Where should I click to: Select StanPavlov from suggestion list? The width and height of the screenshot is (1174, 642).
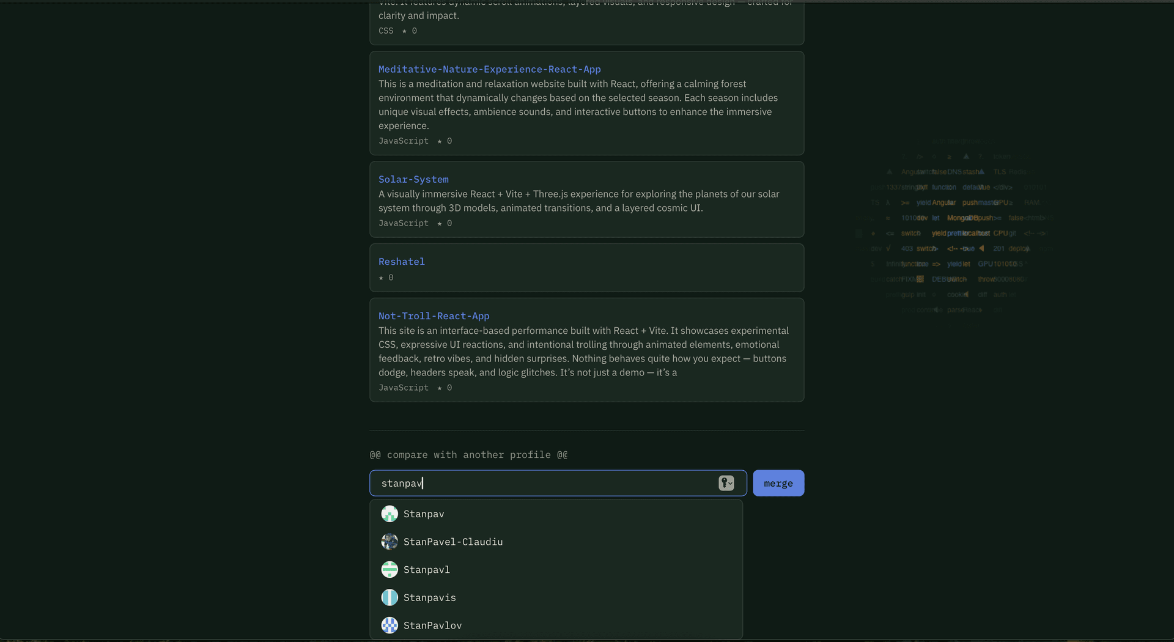tap(556, 625)
